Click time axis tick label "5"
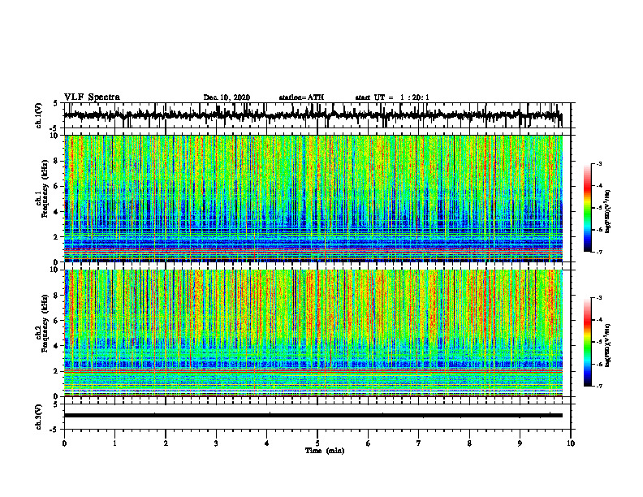This screenshot has height=497, width=643. pos(317,443)
